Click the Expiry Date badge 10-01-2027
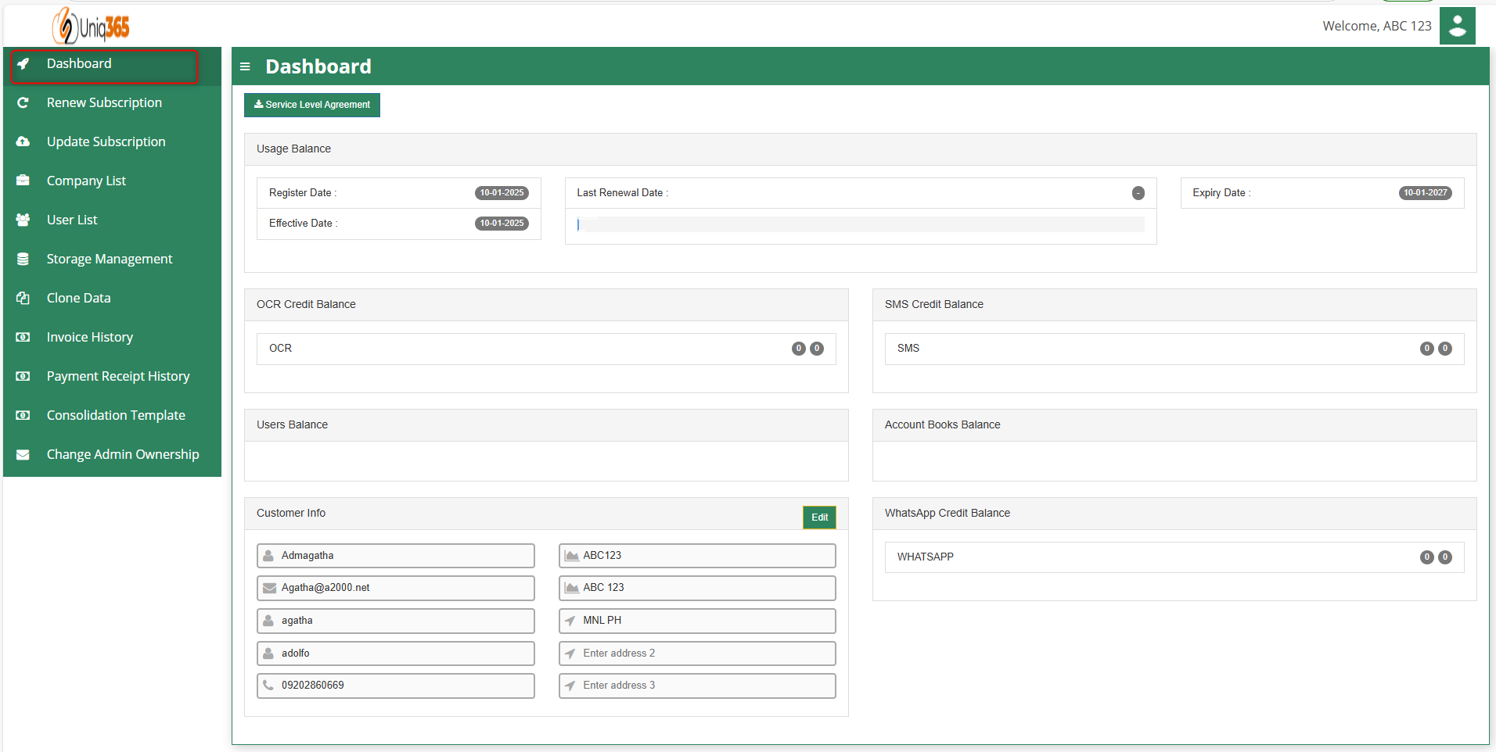This screenshot has height=752, width=1496. (x=1425, y=193)
